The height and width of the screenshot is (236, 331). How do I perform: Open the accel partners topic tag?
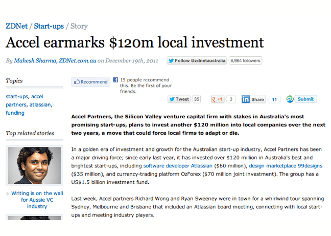25,101
